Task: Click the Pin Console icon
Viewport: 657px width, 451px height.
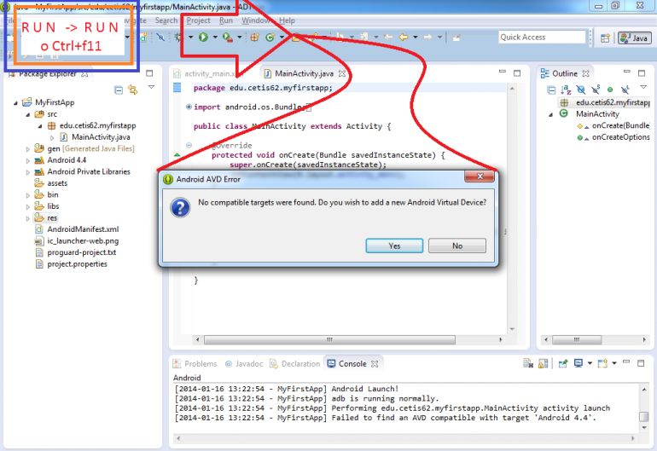Action: pyautogui.click(x=563, y=363)
